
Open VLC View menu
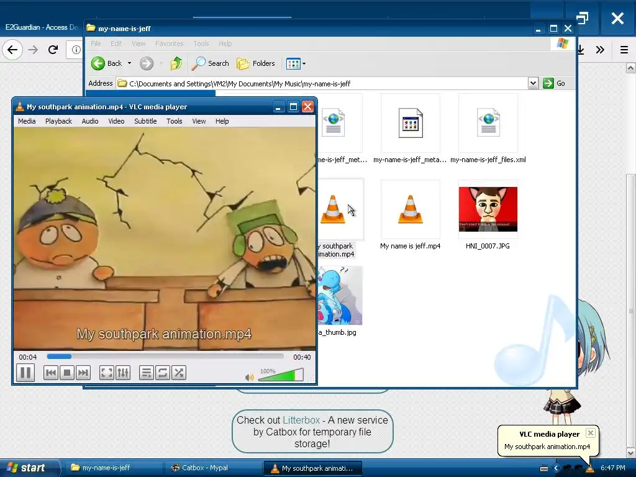199,121
